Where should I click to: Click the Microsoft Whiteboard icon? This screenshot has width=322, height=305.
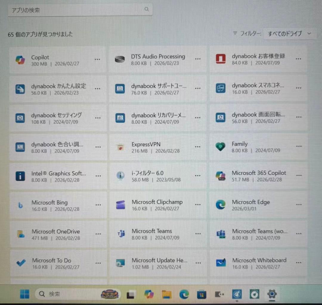coord(221,262)
